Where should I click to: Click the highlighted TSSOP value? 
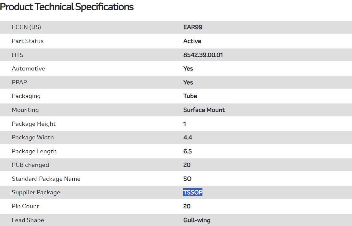coord(193,192)
